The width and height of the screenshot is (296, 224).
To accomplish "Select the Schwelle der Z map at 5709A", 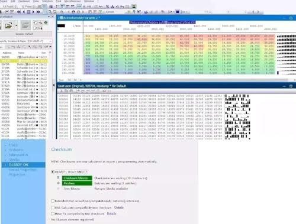I will click(x=24, y=68).
